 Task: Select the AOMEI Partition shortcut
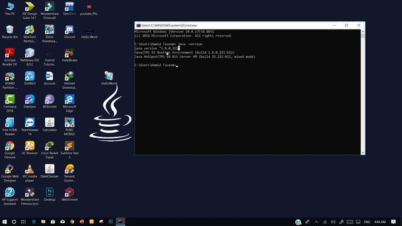point(10,80)
